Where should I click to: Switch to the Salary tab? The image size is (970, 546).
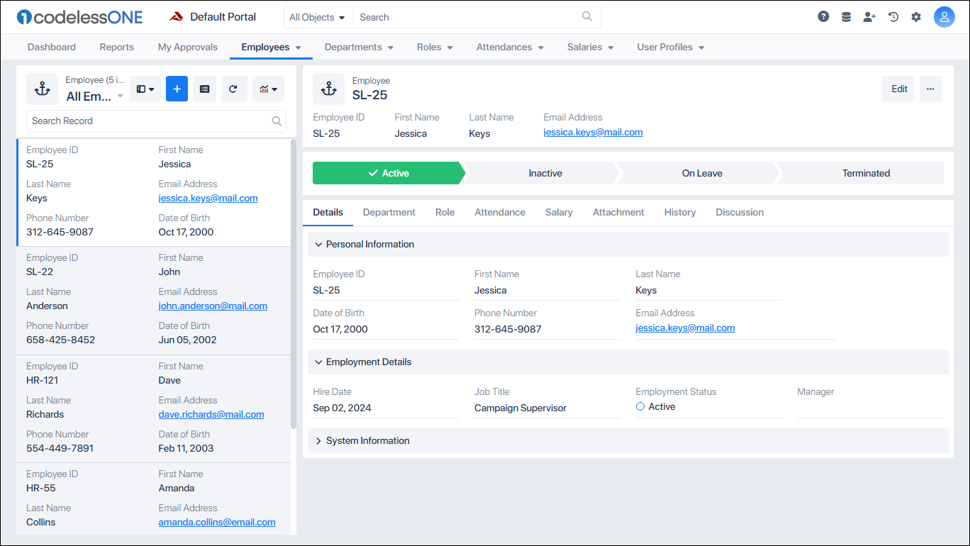tap(559, 212)
